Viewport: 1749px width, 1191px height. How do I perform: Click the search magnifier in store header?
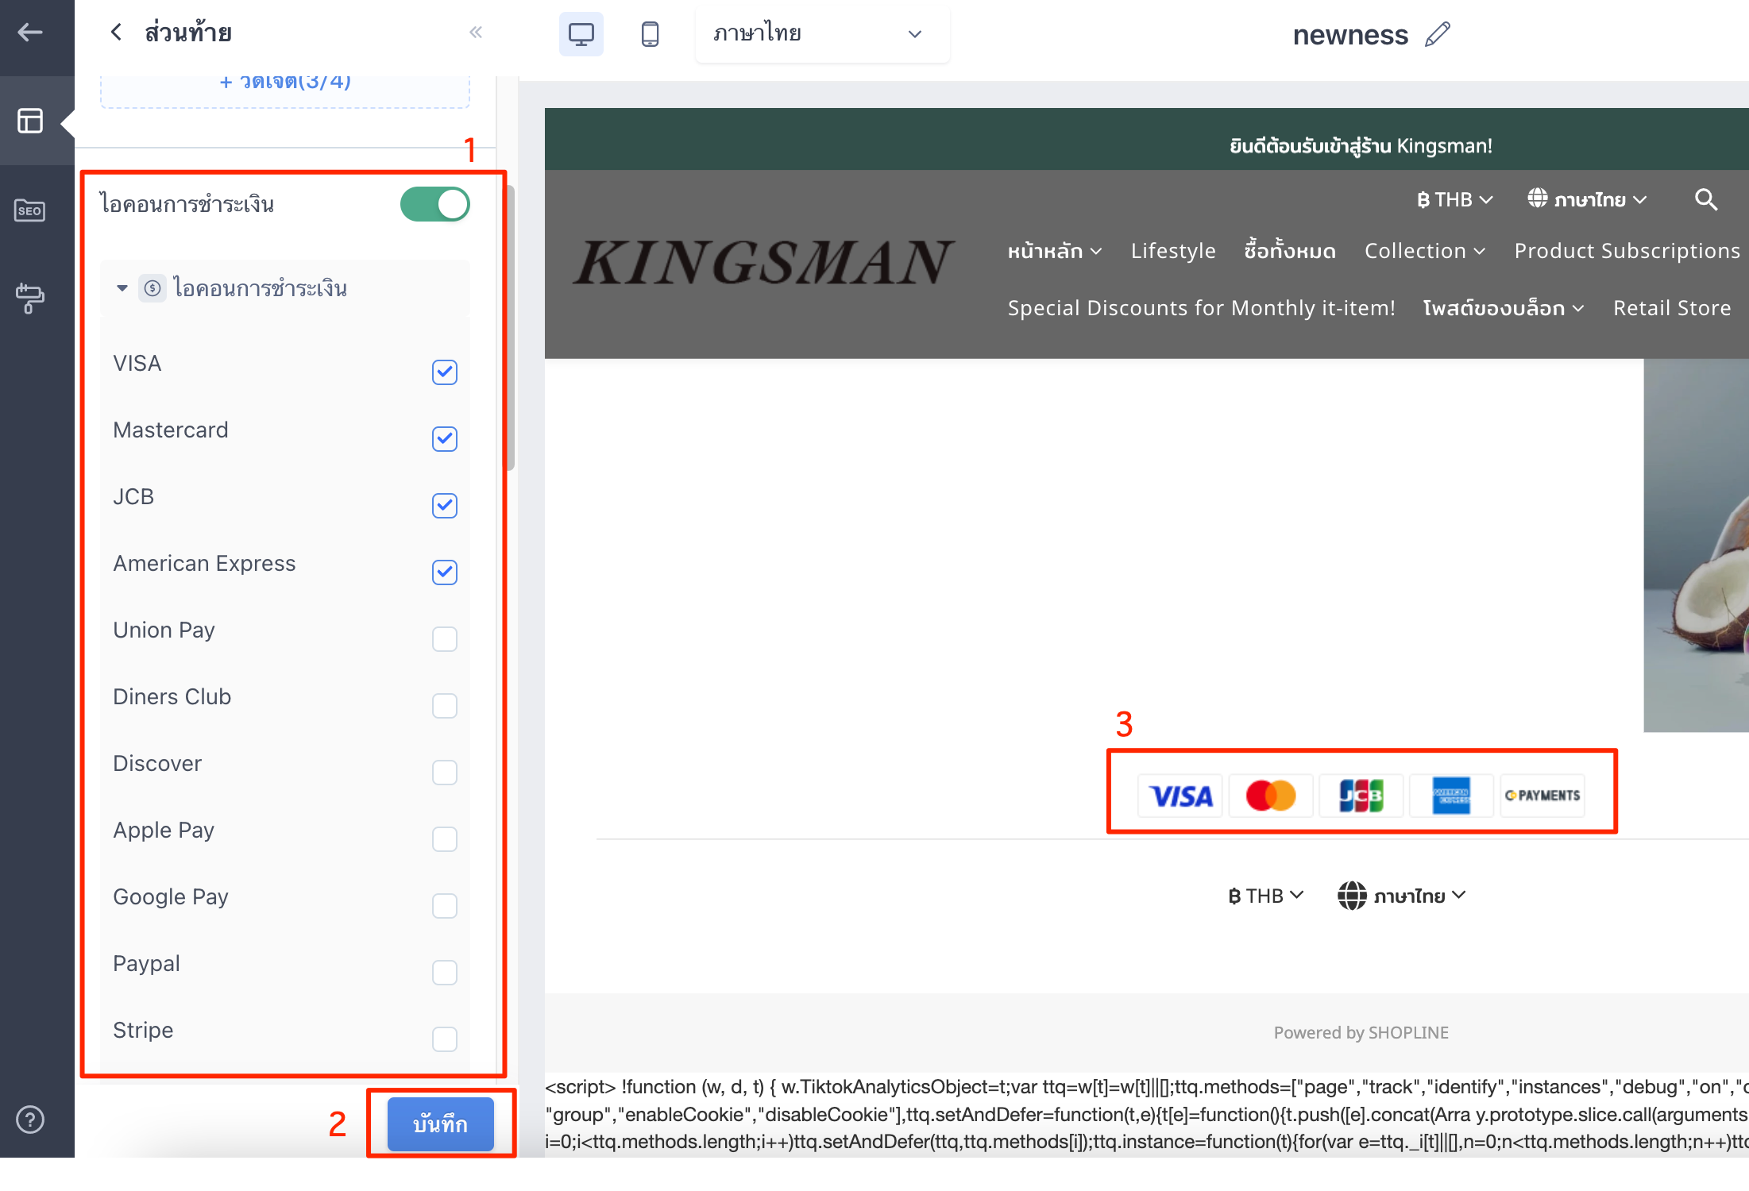1705,199
